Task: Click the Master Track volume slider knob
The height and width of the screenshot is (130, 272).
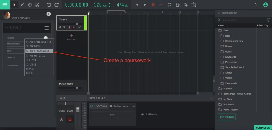Action: tap(77, 88)
